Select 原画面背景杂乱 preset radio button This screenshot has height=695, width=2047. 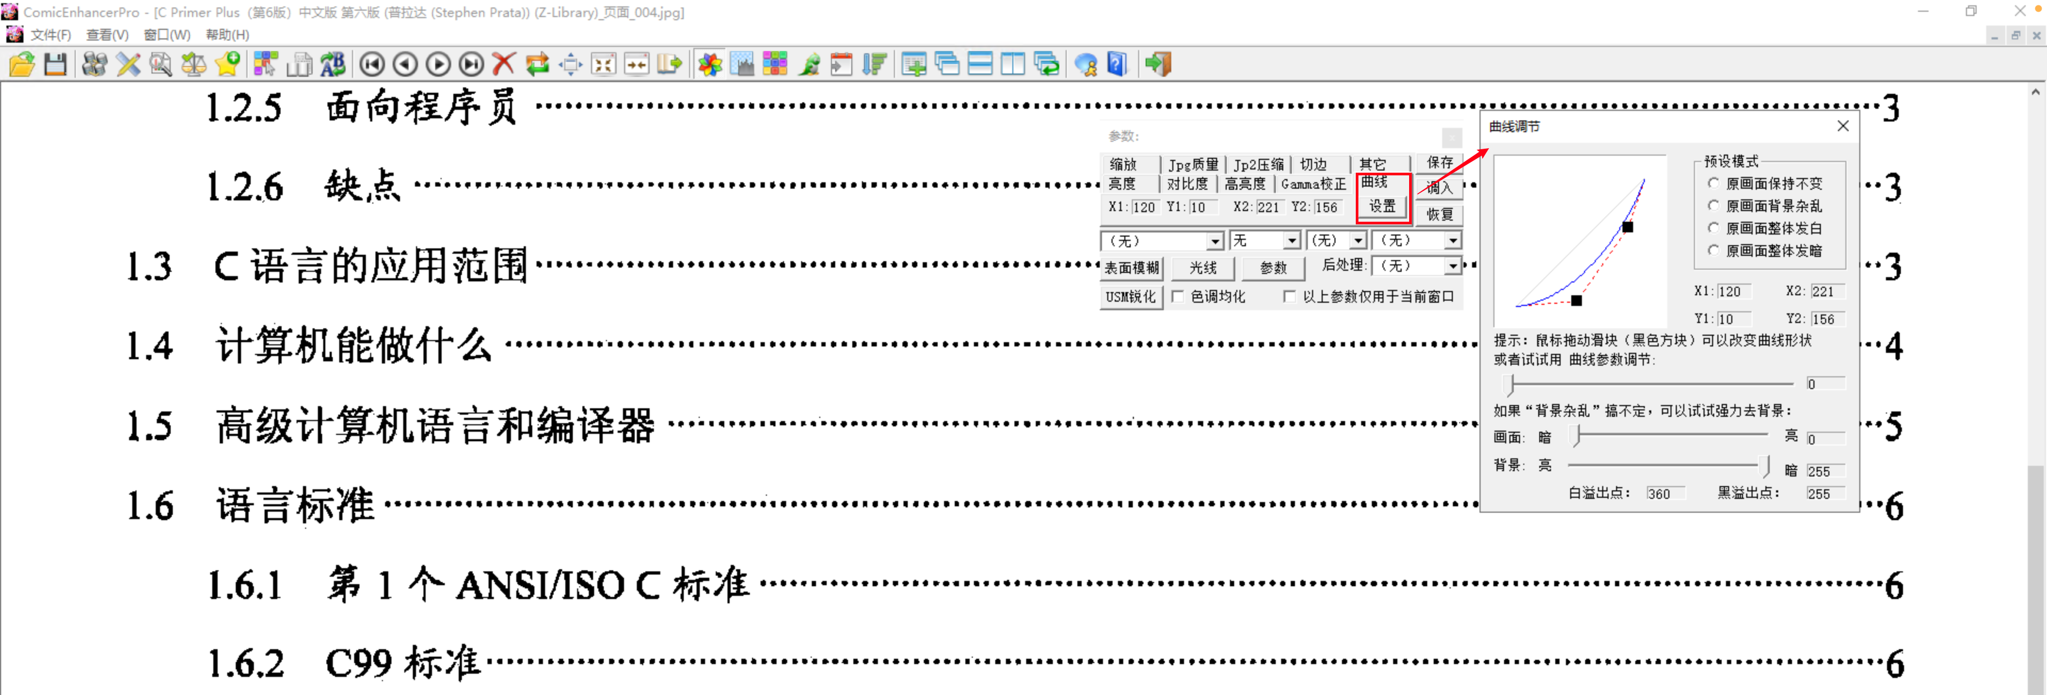1714,206
